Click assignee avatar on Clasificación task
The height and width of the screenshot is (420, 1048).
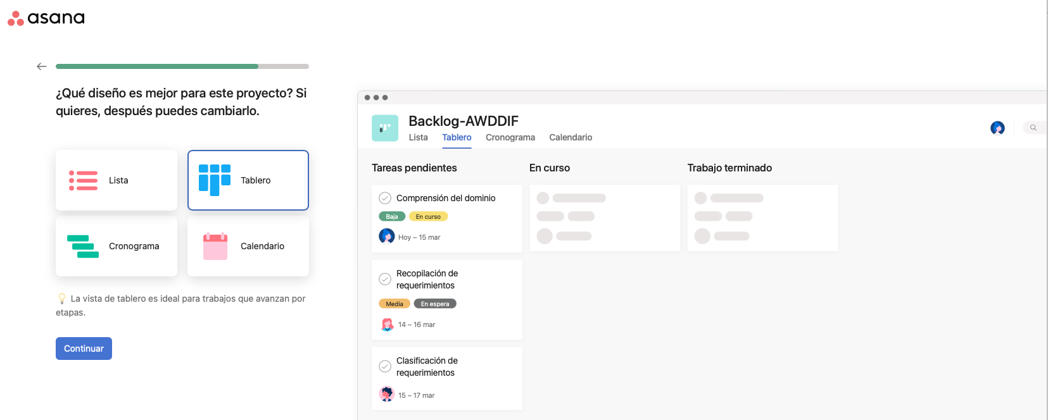click(x=387, y=394)
